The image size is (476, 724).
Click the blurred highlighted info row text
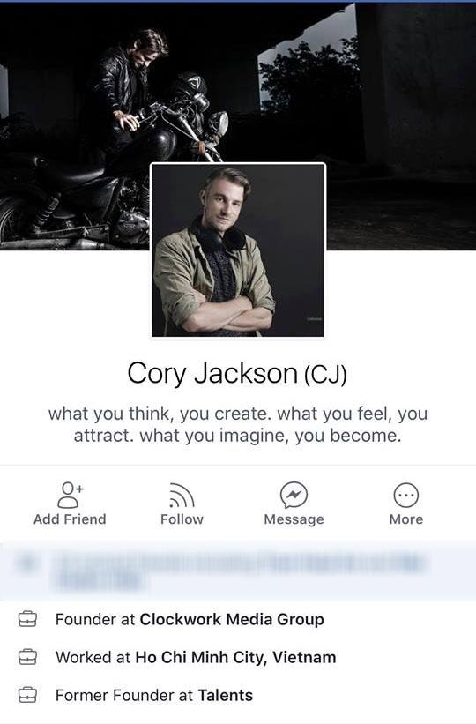tap(240, 571)
